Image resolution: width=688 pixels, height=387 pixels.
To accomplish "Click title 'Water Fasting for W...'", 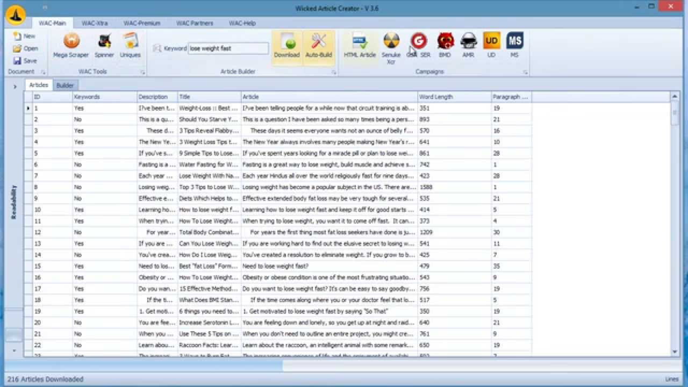I will click(x=209, y=164).
